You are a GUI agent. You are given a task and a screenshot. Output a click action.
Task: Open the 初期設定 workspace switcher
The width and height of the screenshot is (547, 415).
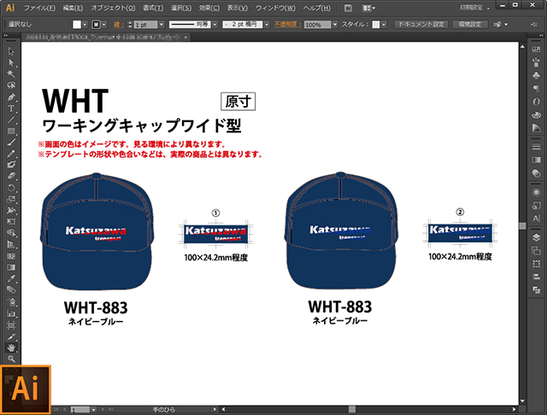(x=474, y=8)
